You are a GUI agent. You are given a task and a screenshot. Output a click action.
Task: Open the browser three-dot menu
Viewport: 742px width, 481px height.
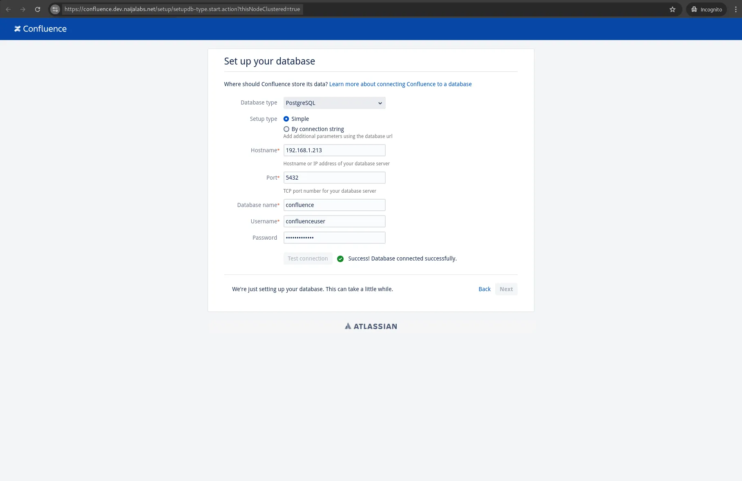(x=736, y=9)
